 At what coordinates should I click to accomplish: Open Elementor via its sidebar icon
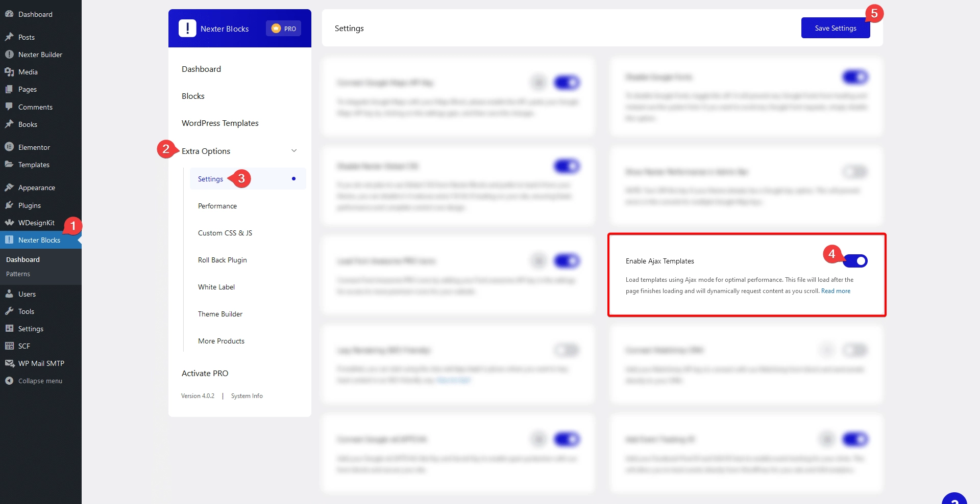(9, 147)
